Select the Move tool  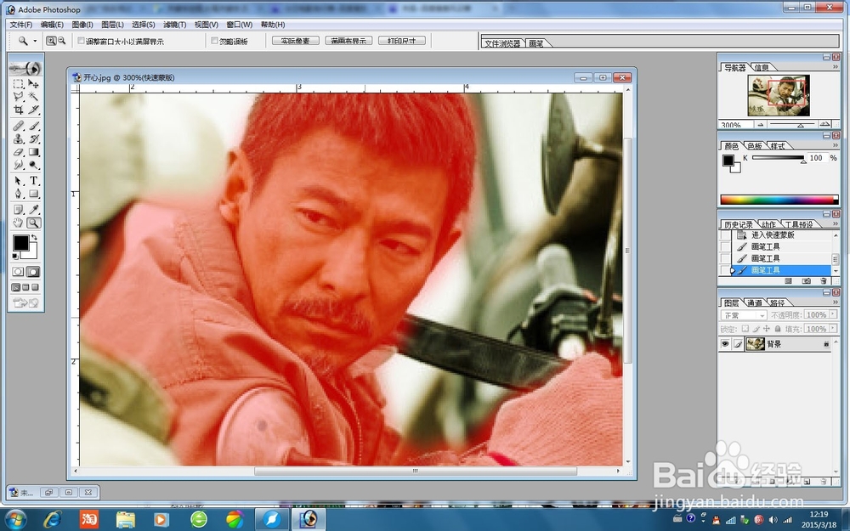(x=34, y=84)
